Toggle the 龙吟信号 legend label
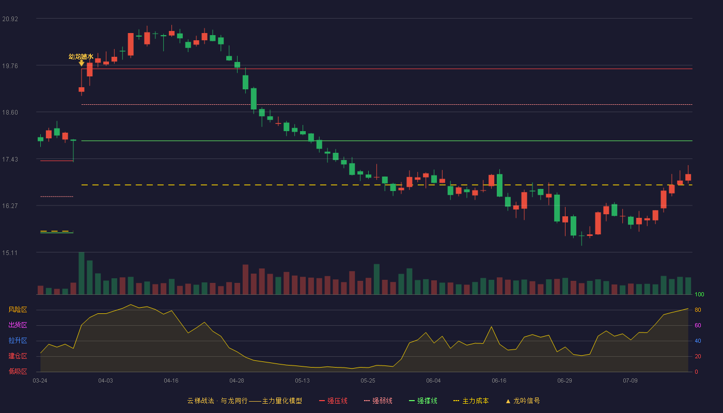Screen dimensions: 723x413 pyautogui.click(x=527, y=401)
